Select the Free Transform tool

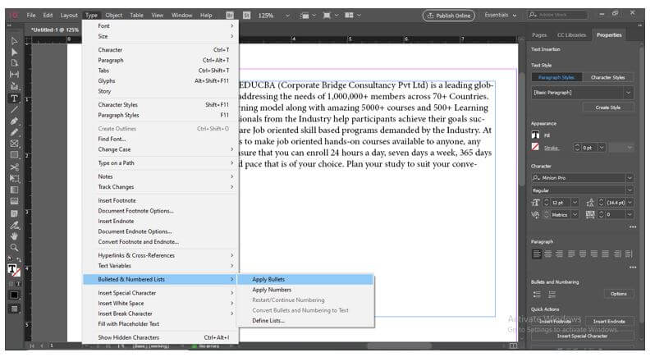tap(15, 178)
